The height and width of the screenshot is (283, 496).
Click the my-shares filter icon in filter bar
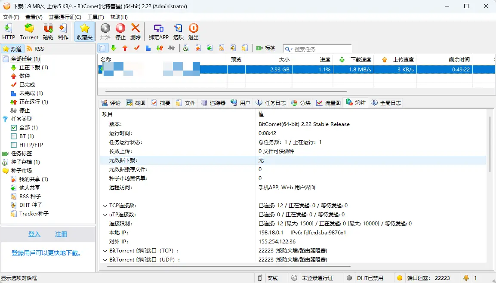click(198, 48)
